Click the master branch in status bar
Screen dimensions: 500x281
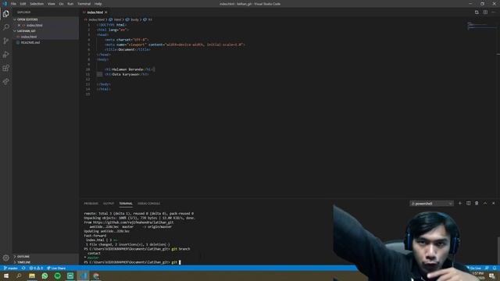pos(11,269)
